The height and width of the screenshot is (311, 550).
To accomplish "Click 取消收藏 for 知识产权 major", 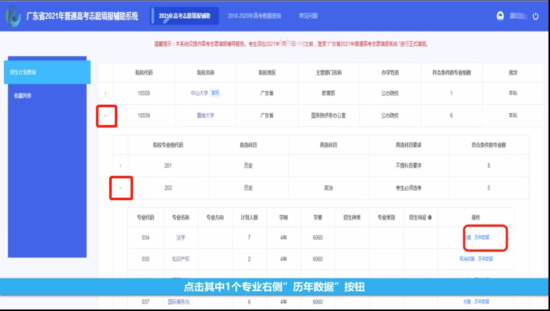I will [467, 259].
